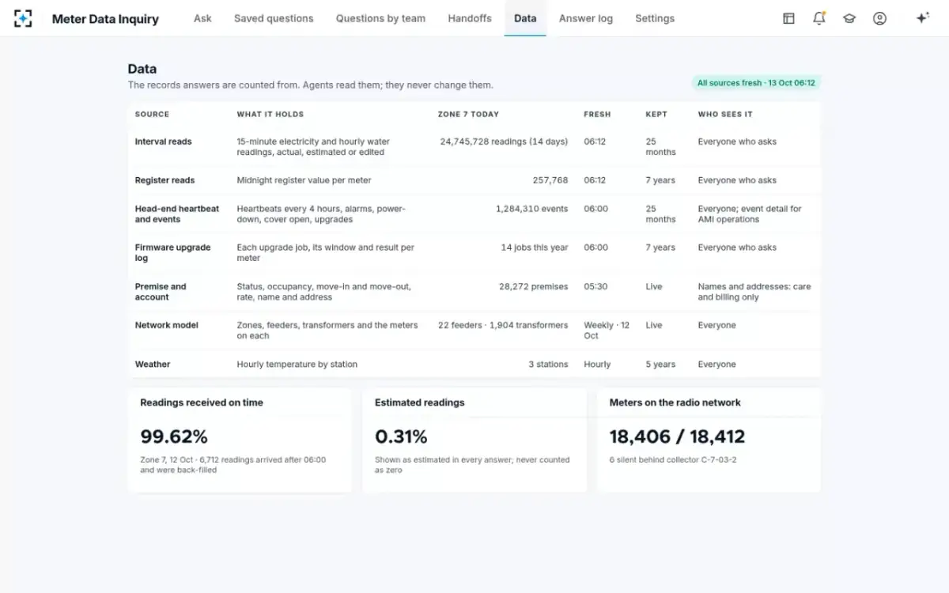Screen dimensions: 949x593
Task: Click the Meter Data Inquiry logo icon
Action: [x=23, y=18]
